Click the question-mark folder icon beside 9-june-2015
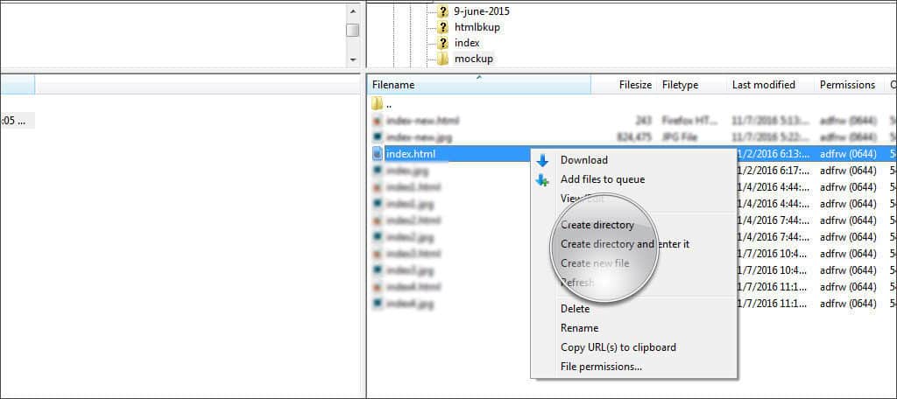Image resolution: width=897 pixels, height=399 pixels. click(x=443, y=11)
